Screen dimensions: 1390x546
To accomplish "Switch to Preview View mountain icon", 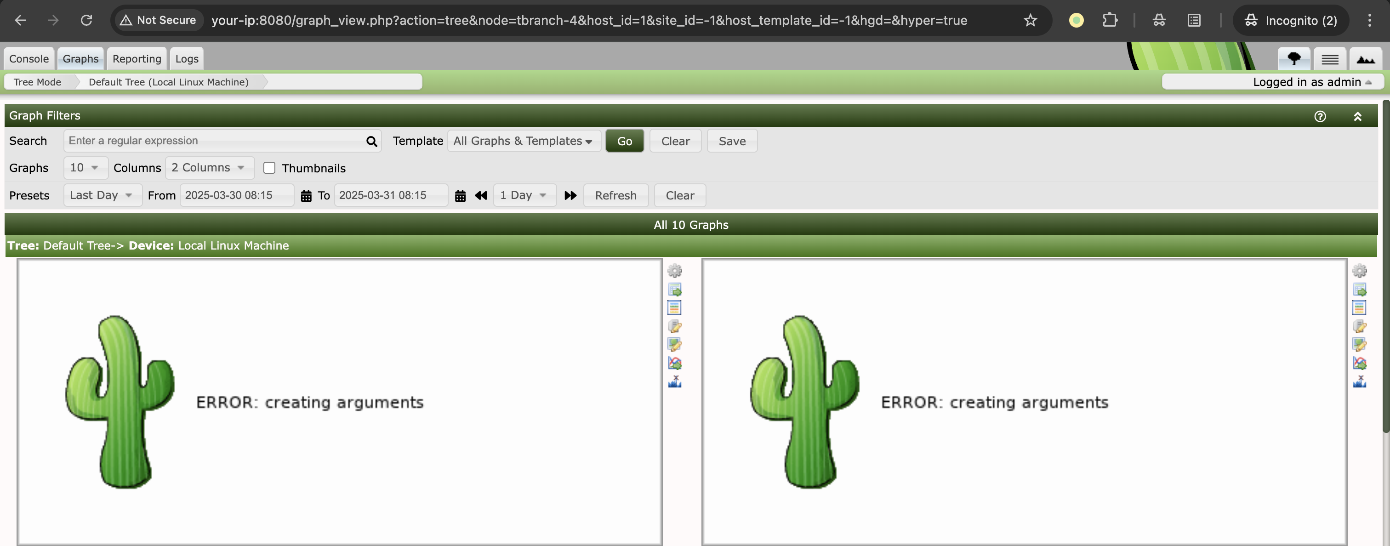I will (1365, 59).
